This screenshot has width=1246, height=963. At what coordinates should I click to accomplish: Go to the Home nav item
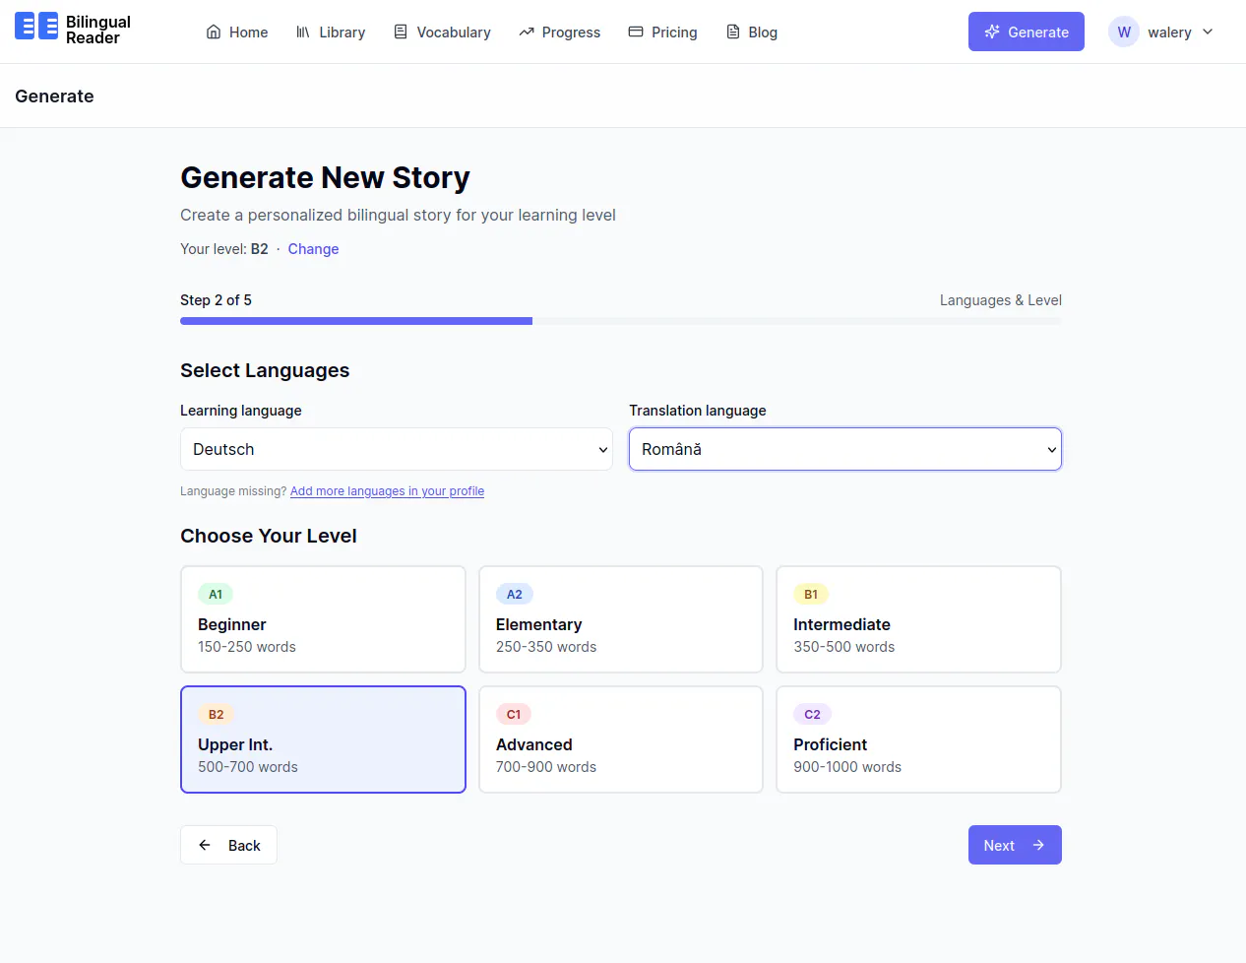[x=237, y=32]
